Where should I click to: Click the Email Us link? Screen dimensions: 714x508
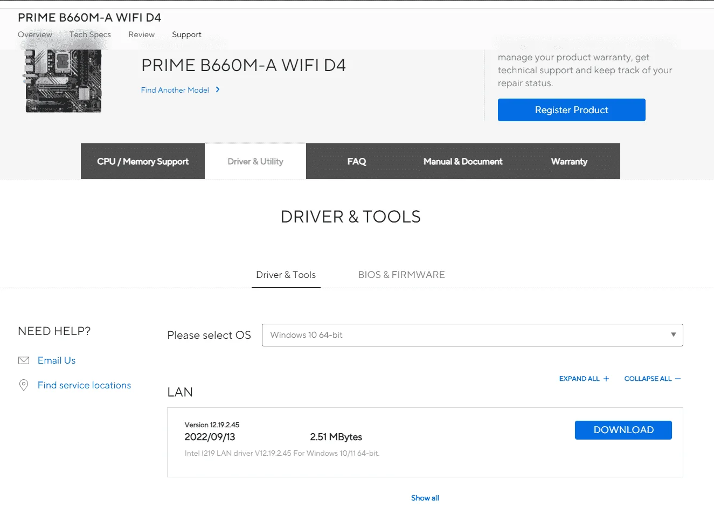tap(57, 360)
